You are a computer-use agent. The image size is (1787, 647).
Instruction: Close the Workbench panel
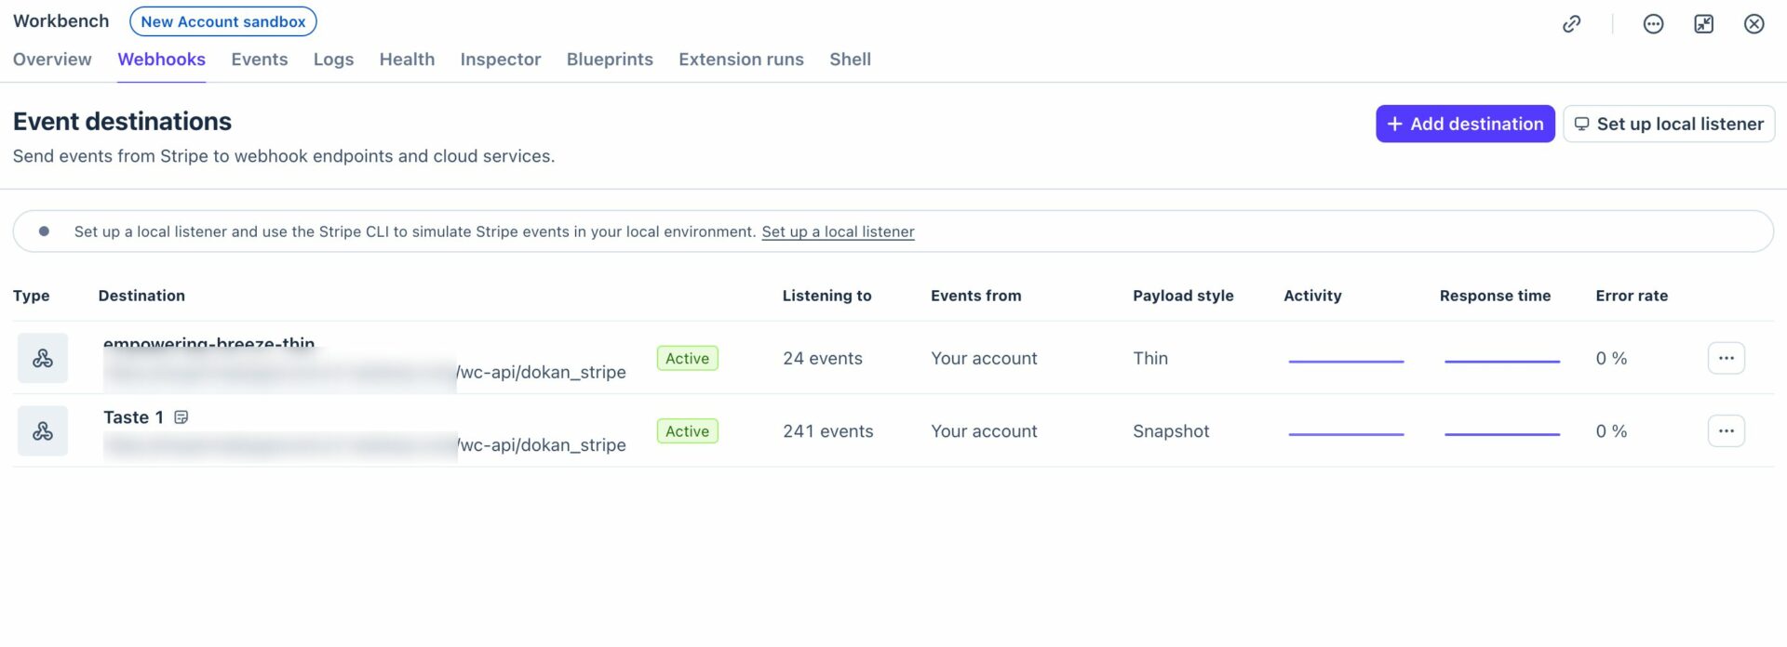[1753, 24]
